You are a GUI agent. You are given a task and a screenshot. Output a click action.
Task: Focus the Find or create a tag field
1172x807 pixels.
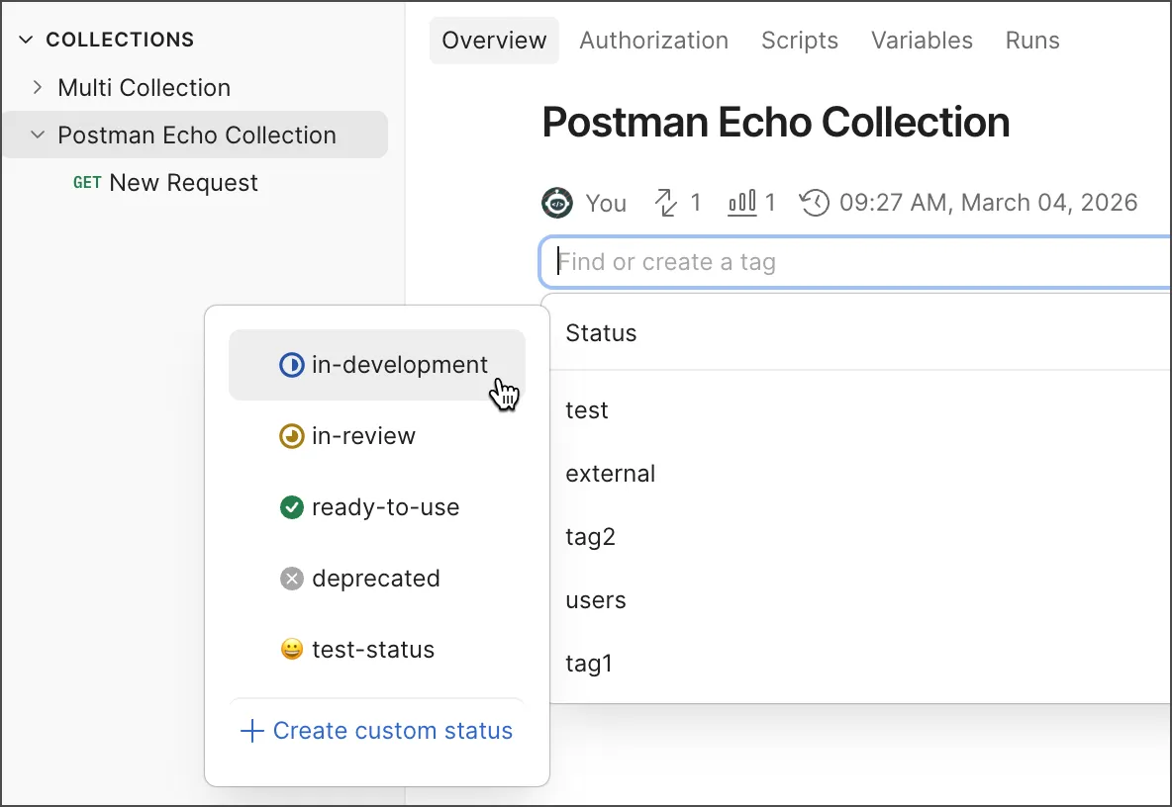coord(854,262)
